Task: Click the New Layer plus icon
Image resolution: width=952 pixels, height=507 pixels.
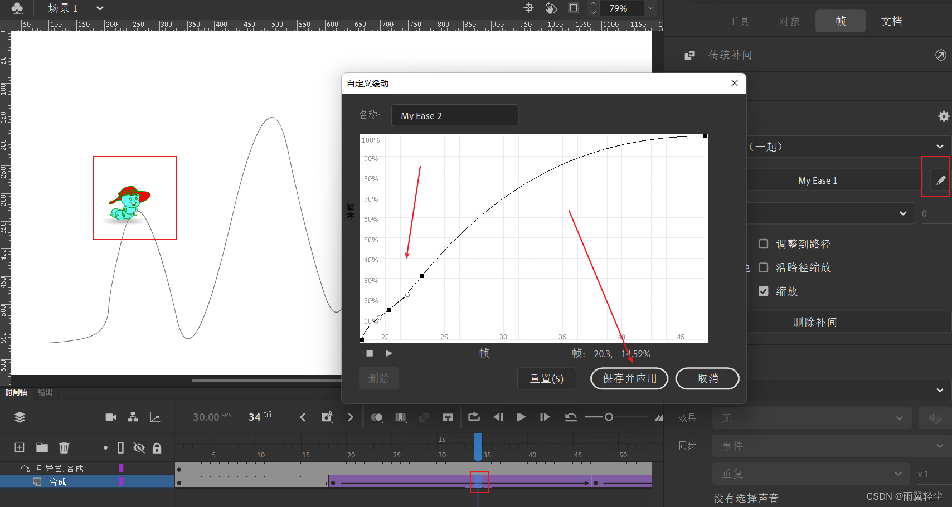Action: pyautogui.click(x=20, y=447)
